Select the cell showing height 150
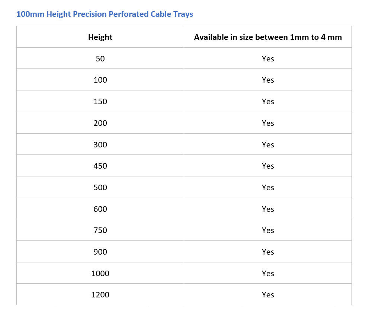The width and height of the screenshot is (369, 319). point(100,101)
